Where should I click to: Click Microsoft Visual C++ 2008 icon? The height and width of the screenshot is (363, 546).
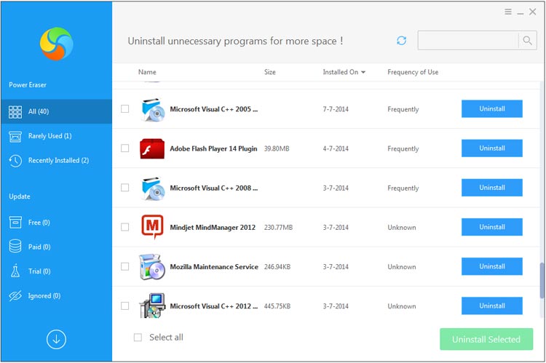(152, 188)
